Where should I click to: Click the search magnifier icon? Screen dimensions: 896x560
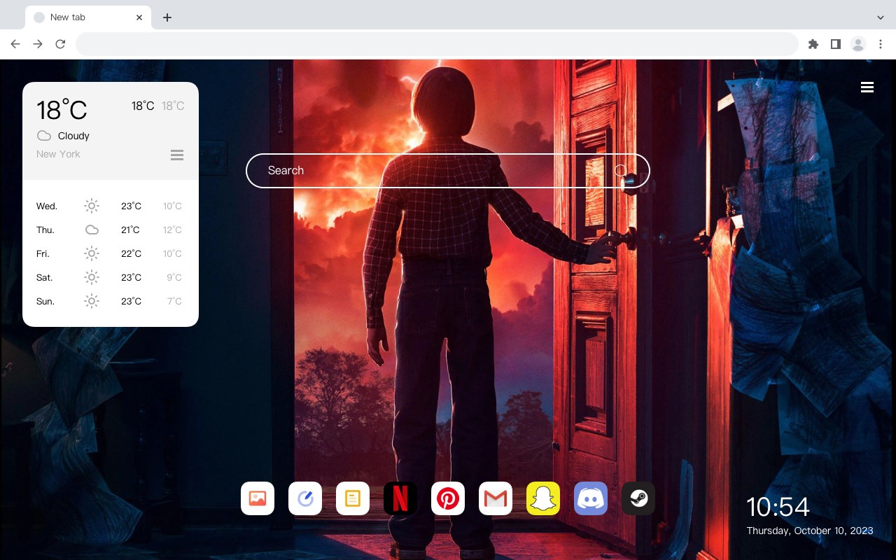coord(622,171)
